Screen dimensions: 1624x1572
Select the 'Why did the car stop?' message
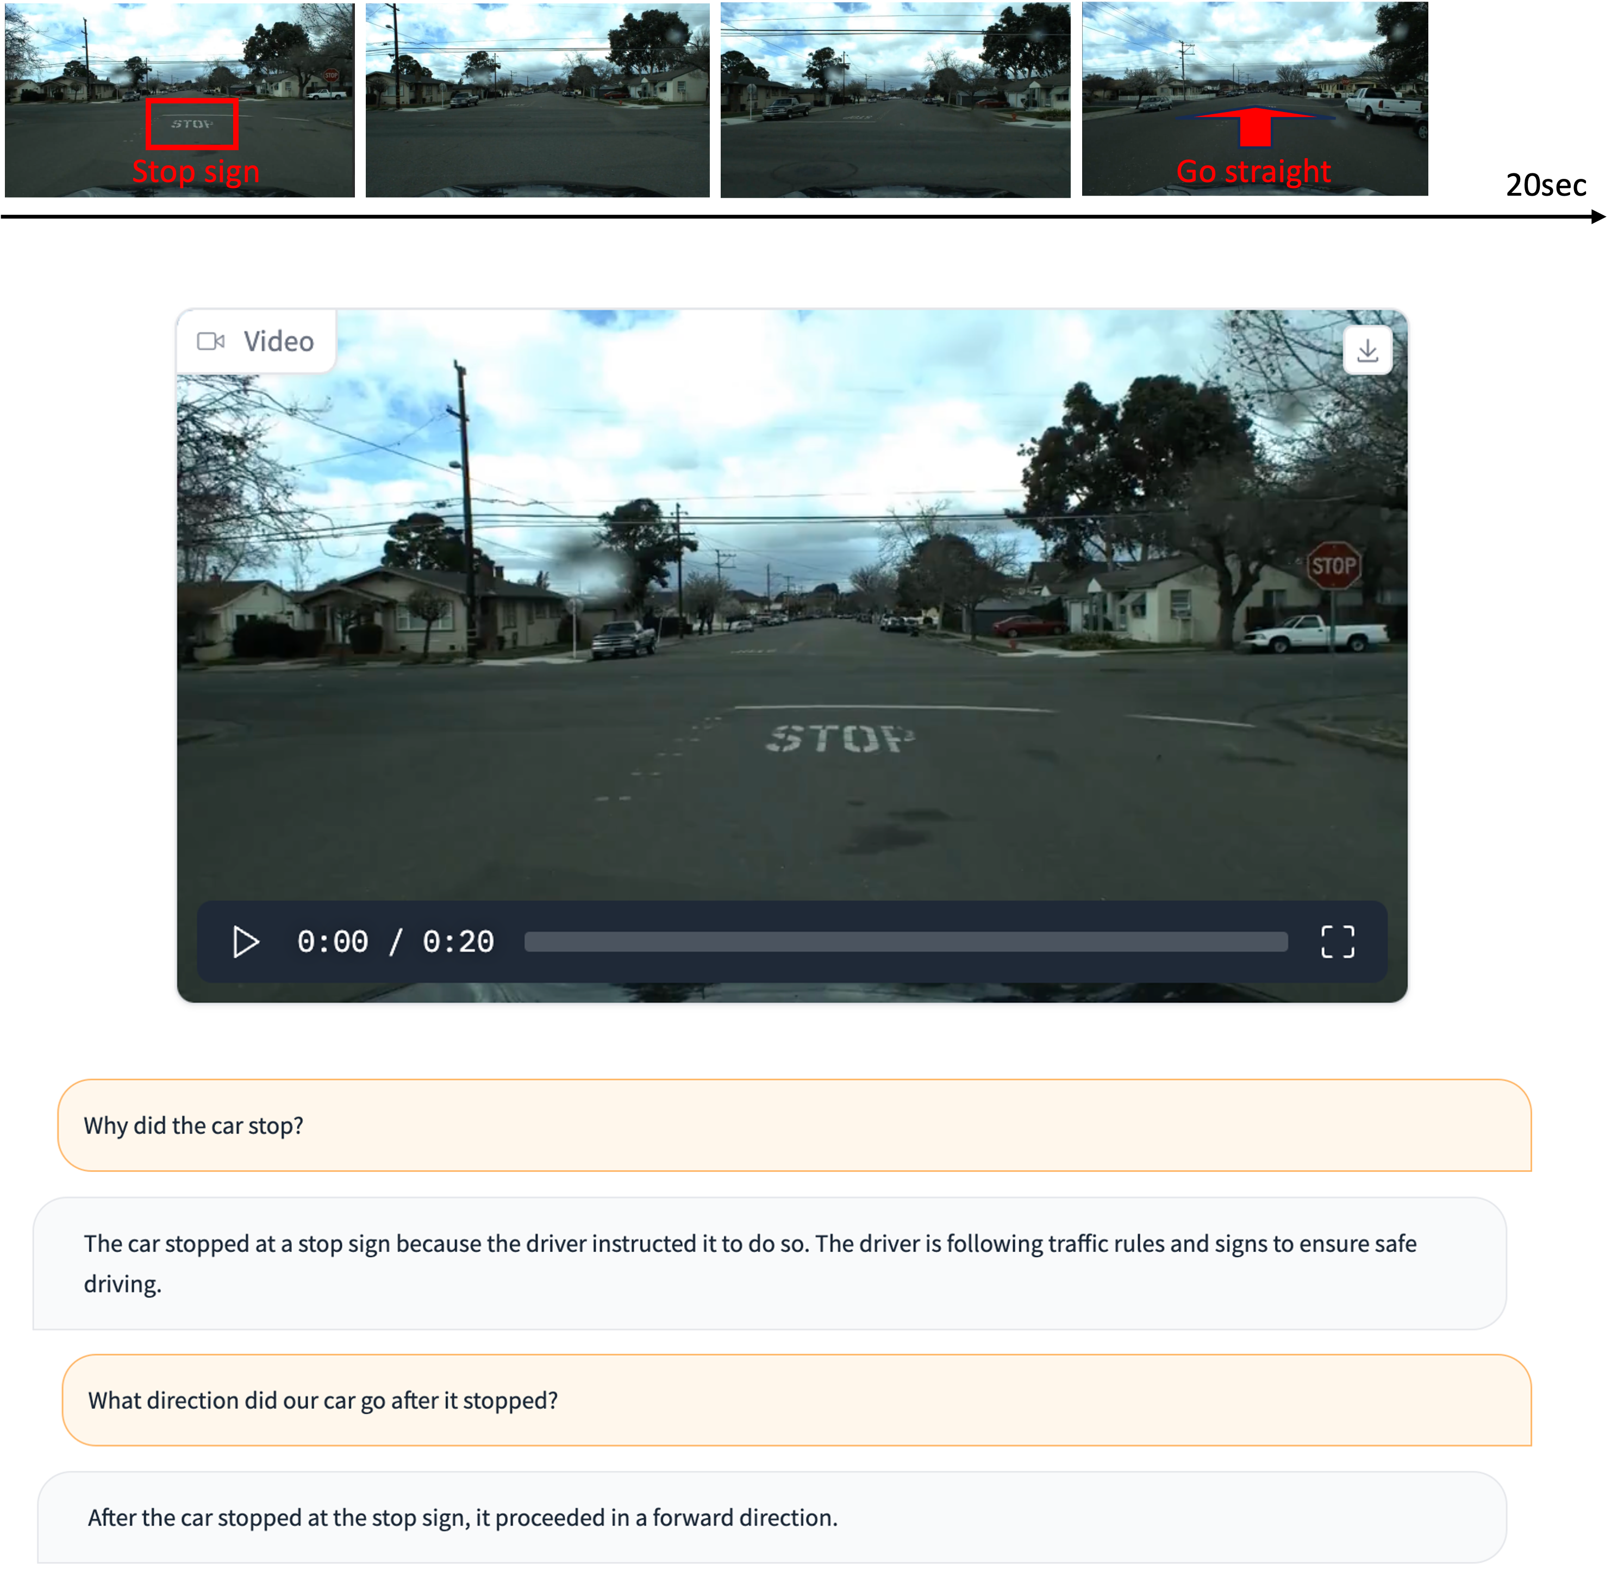click(x=795, y=1125)
